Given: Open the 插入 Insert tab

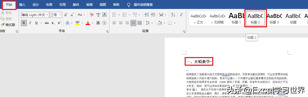Looking at the screenshot, I should coord(22,5).
